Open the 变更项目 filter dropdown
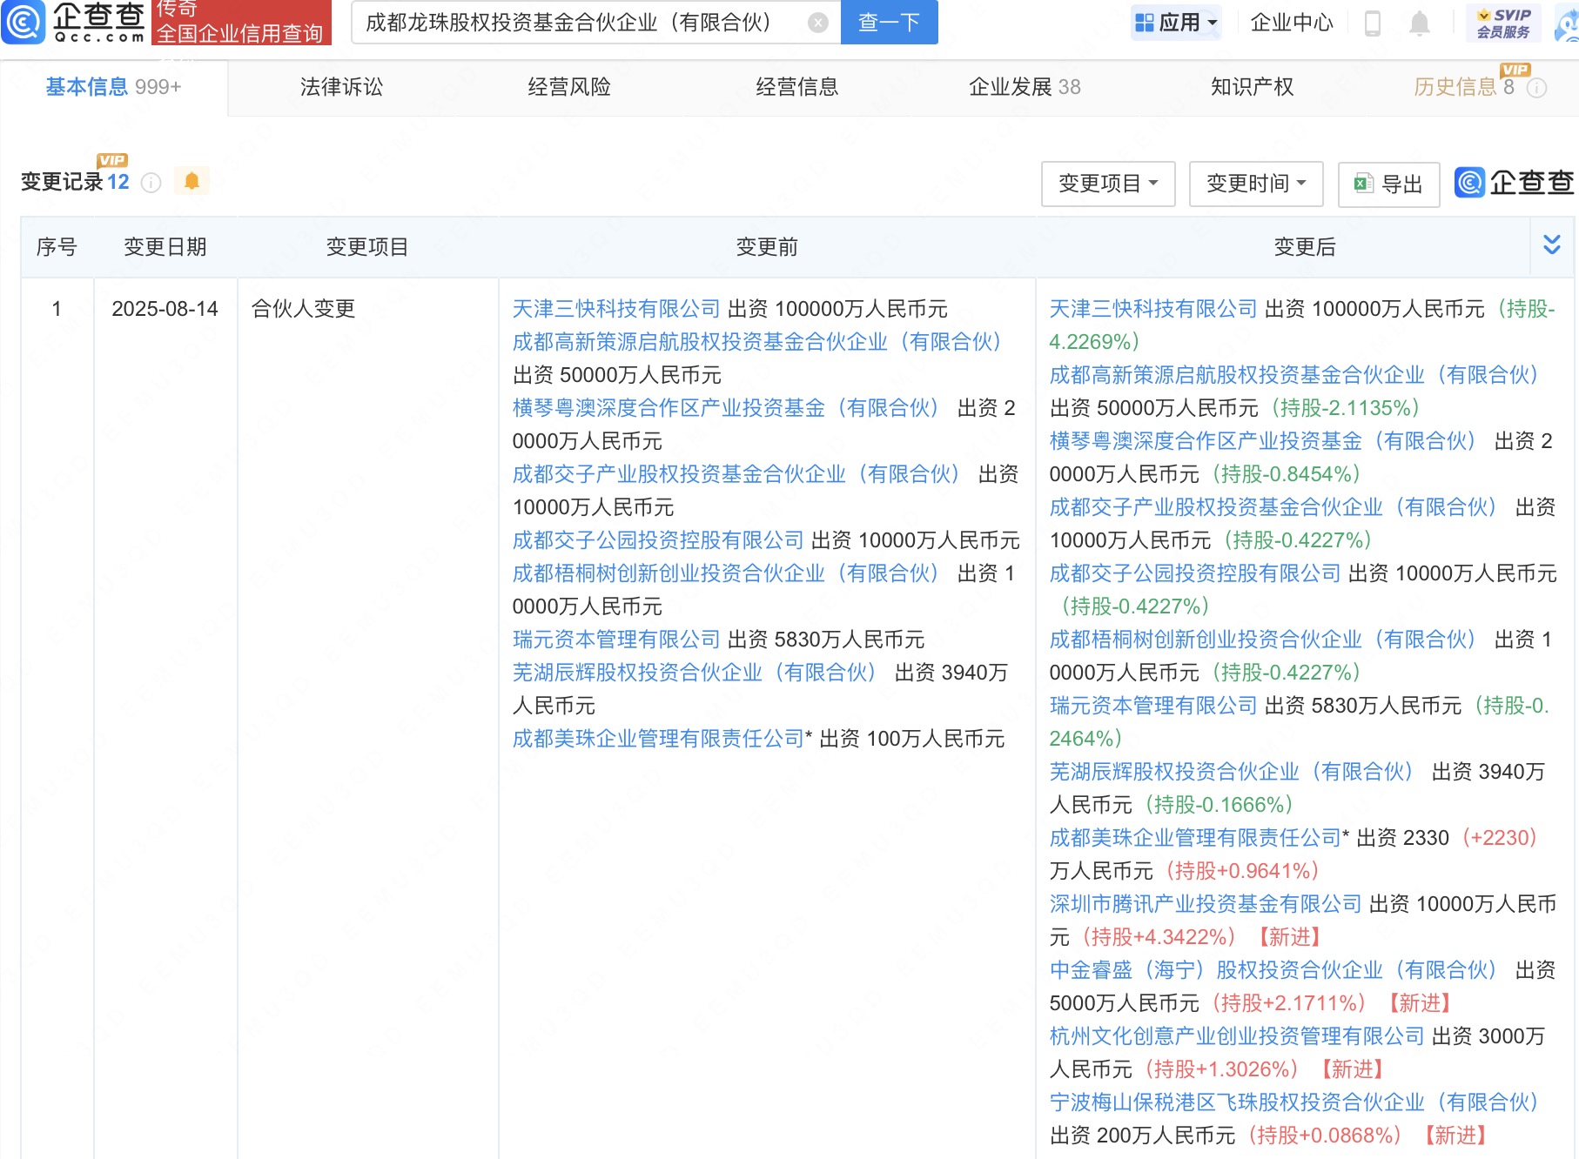Screen dimensions: 1579x1159 tap(1107, 184)
